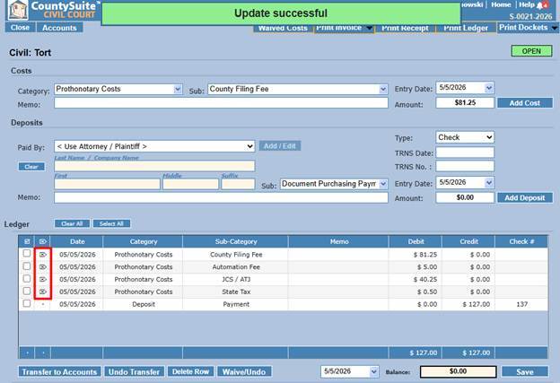The image size is (560, 383).
Task: Expand the Print Dockets menu arrow
Action: (555, 28)
